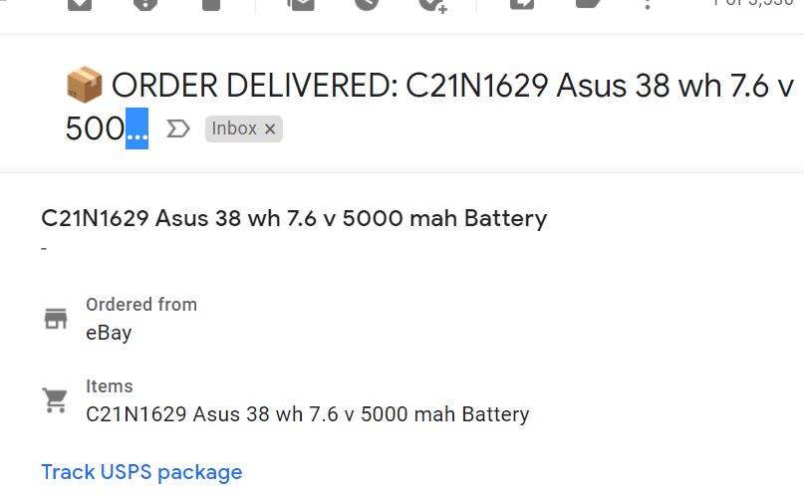
Task: Snooze this email with the clock icon
Action: (x=367, y=4)
